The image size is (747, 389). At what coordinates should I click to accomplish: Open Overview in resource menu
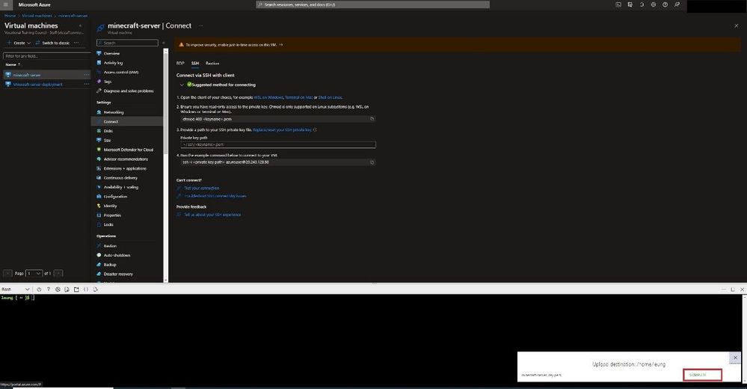click(111, 53)
